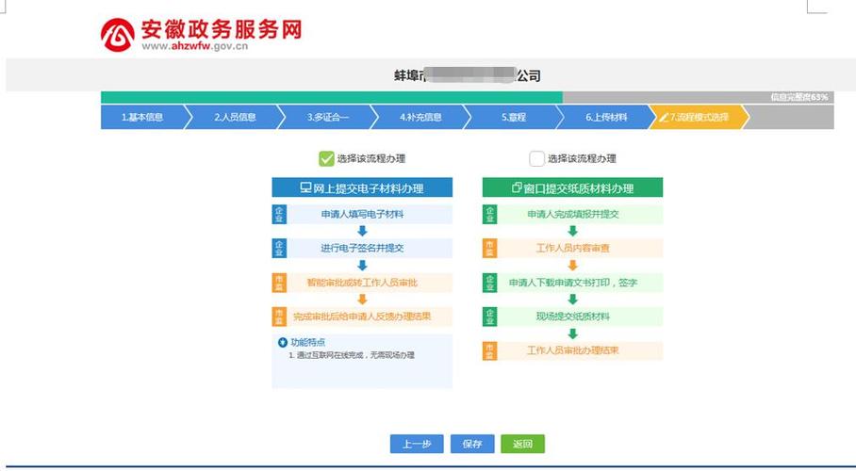This screenshot has height=471, width=856.
Task: Click the green information completeness progress bar
Action: coord(332,97)
